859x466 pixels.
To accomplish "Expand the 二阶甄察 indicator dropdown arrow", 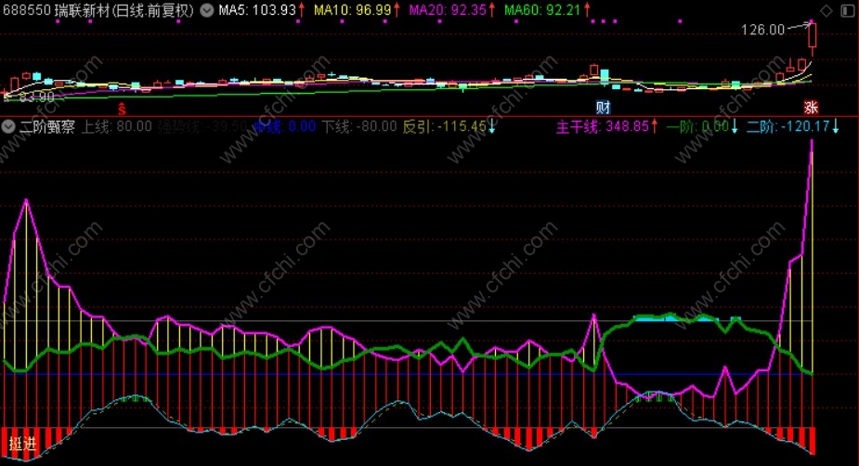I will (x=8, y=126).
